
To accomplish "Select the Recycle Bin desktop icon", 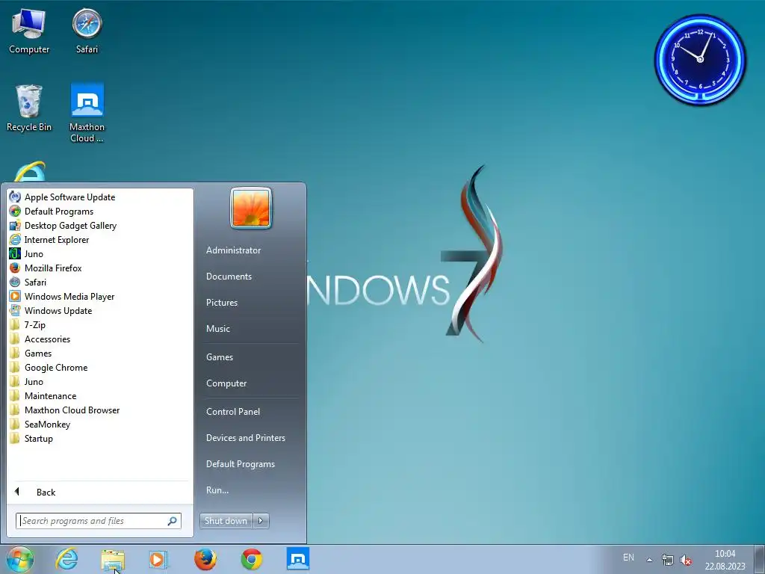I will [x=29, y=108].
